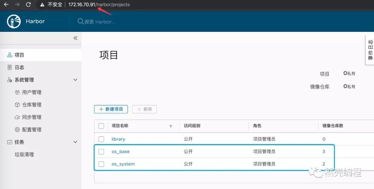Click the Harbor title text in header
This screenshot has width=374, height=189.
coord(35,21)
